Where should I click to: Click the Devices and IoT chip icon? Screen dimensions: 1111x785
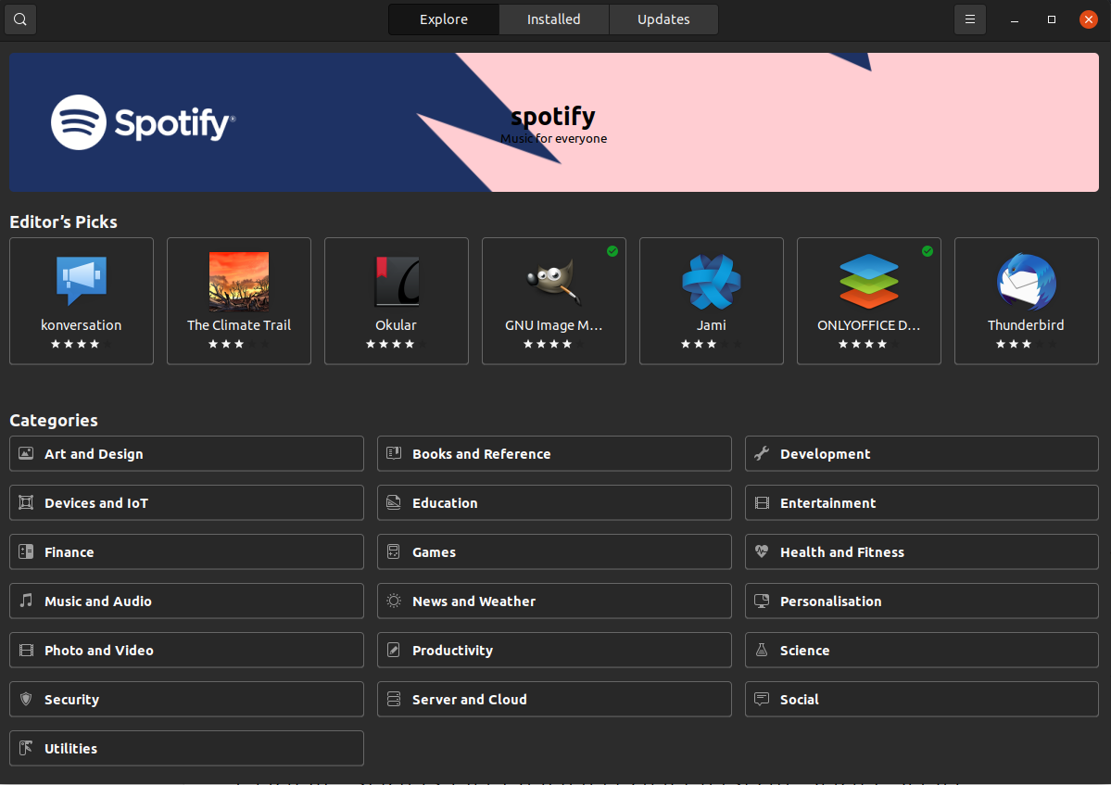coord(26,502)
